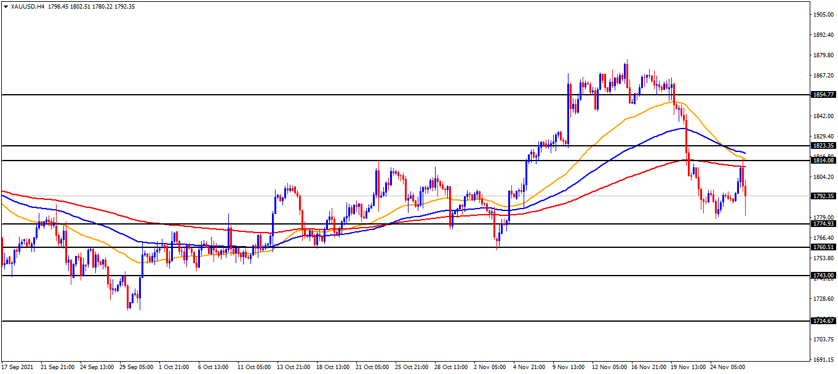This screenshot has height=374, width=838.
Task: Select the 1743.00 horizontal line price label
Action: tap(823, 276)
